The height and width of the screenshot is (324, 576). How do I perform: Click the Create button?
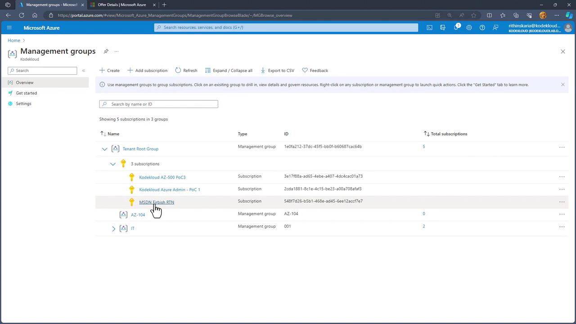(109, 71)
